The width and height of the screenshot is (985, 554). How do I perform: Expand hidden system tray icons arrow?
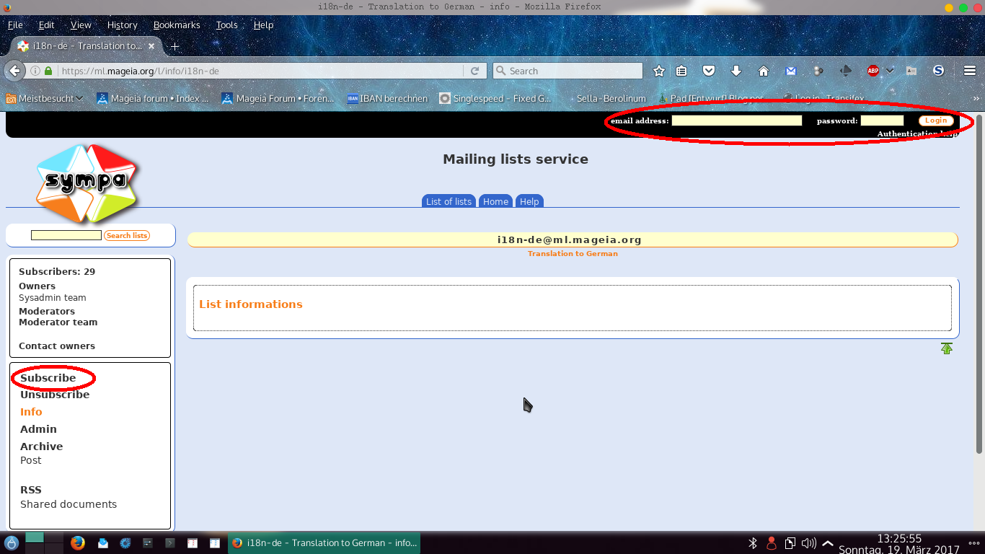point(828,543)
